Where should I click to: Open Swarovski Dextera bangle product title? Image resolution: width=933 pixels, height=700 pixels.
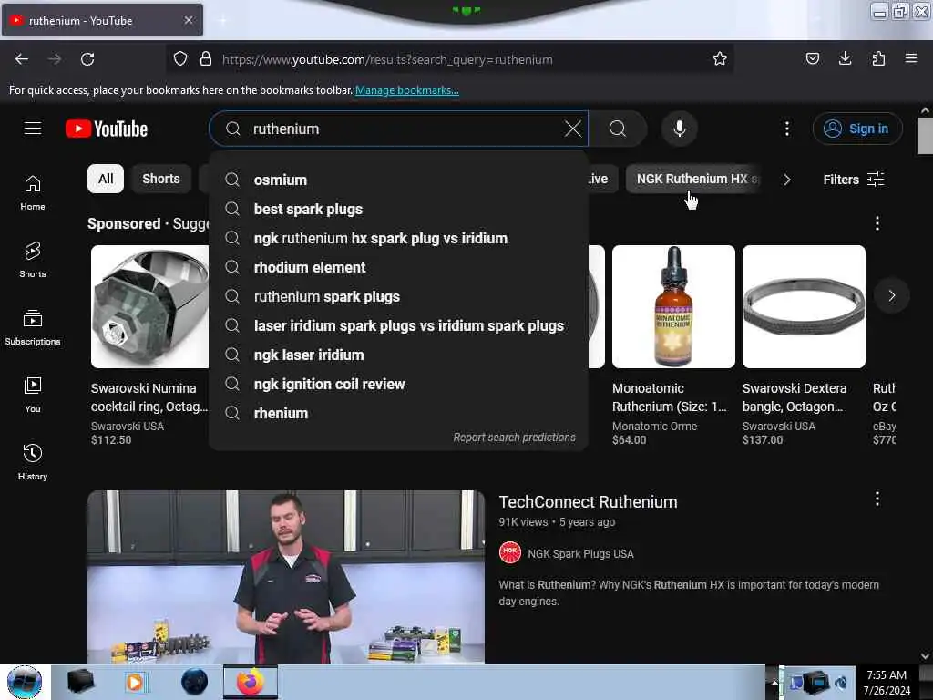[x=794, y=397]
